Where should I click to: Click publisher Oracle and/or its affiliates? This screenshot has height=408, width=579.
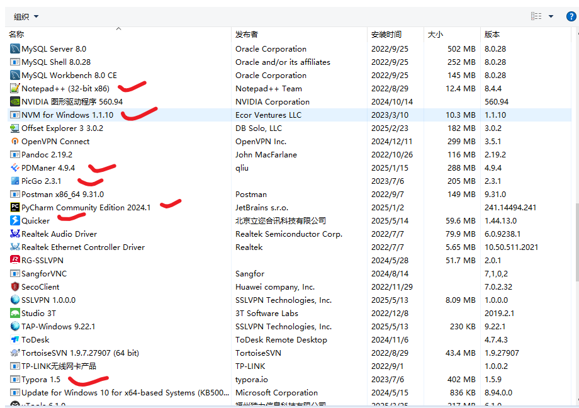pos(283,62)
